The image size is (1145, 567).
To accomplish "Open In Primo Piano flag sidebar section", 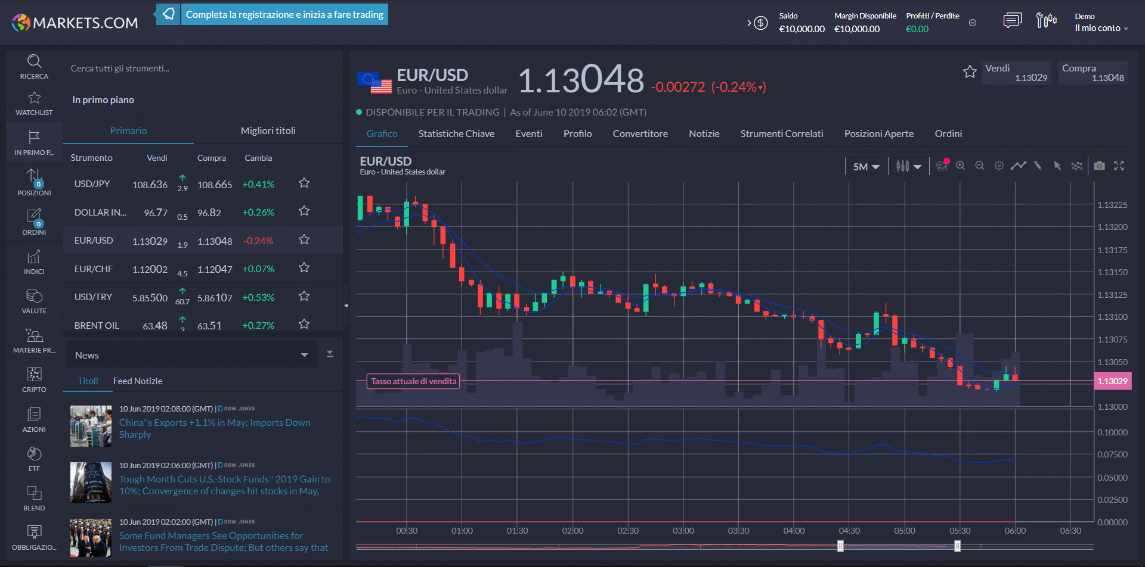I will click(x=34, y=143).
